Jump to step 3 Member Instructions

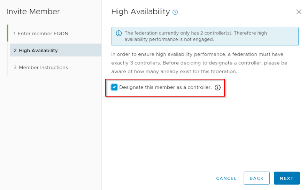click(41, 67)
